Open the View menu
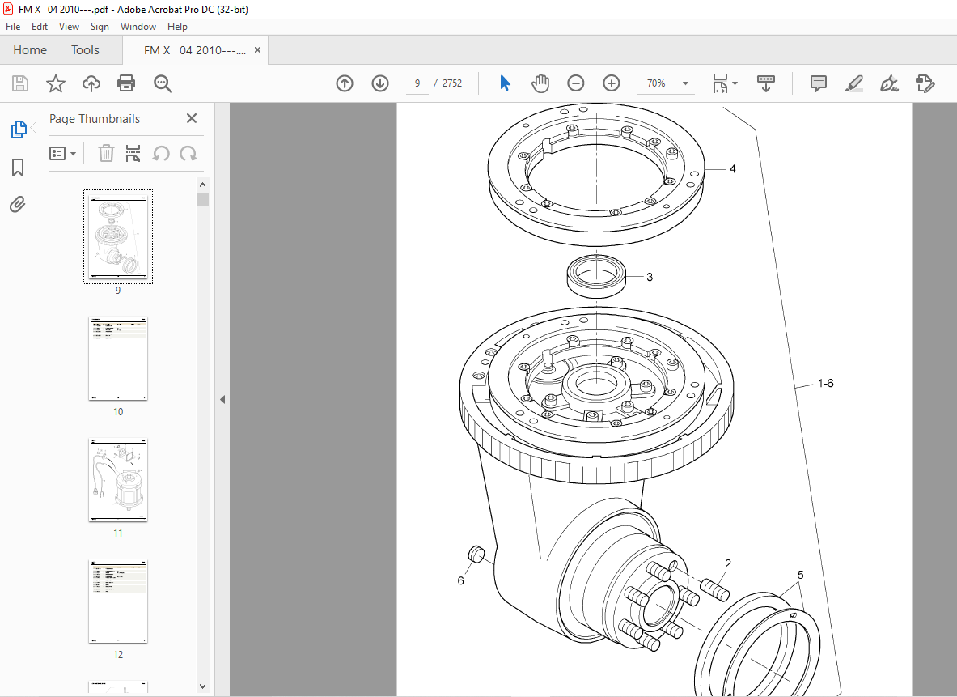 69,26
